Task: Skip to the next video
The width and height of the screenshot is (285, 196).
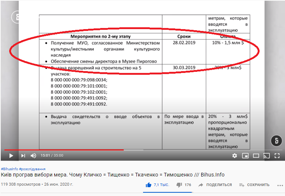Action: coord(23,156)
